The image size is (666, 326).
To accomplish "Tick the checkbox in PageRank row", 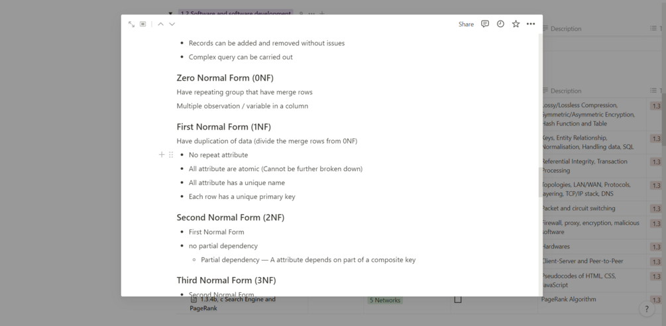I will pyautogui.click(x=458, y=300).
